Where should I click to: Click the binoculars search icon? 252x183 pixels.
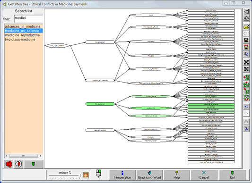pyautogui.click(x=246, y=122)
